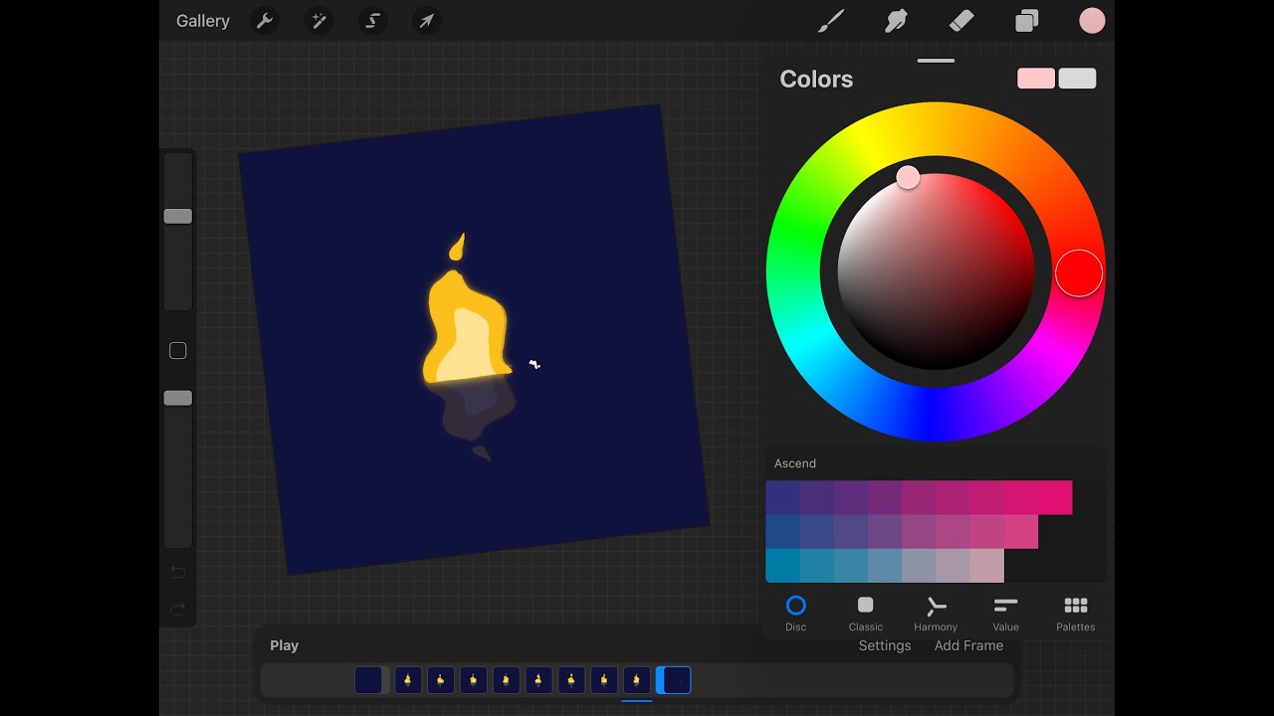Add Frame to the animation
The image size is (1274, 716).
[x=968, y=645]
